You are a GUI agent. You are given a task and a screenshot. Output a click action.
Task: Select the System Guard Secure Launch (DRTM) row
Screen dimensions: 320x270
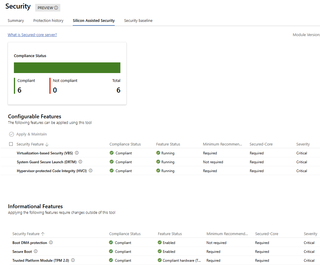(47, 162)
